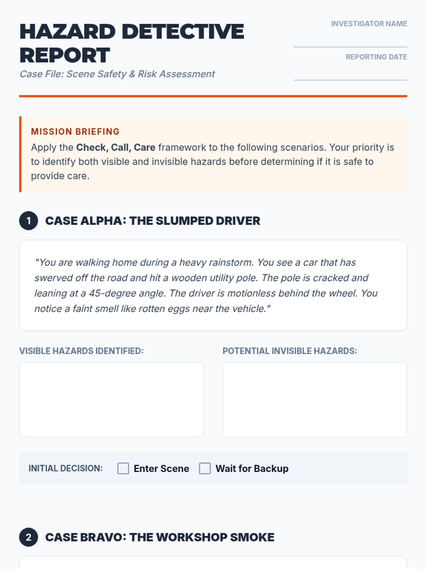Click the numbered 1 badge icon
Screen dimensions: 426x569
(28, 221)
